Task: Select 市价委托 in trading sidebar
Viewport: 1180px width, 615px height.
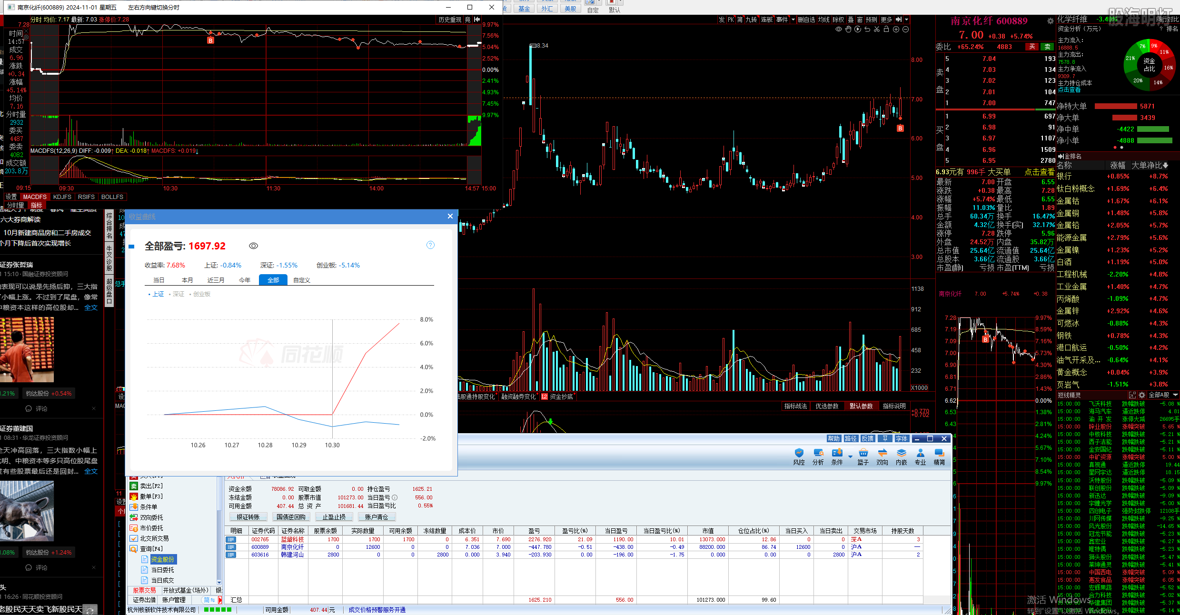Action: click(147, 528)
